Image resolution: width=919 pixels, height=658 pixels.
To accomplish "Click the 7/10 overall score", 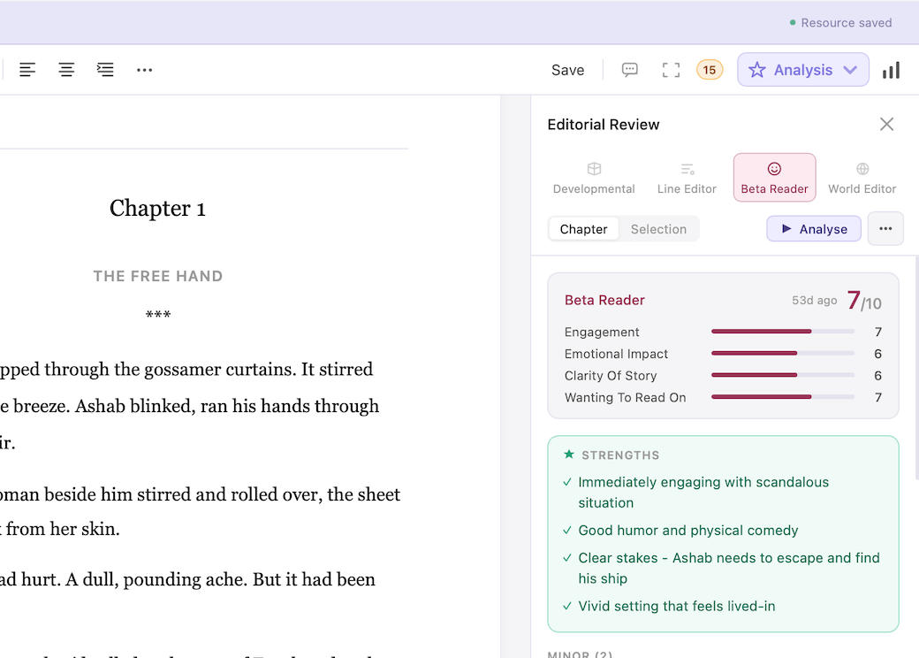I will [x=864, y=301].
